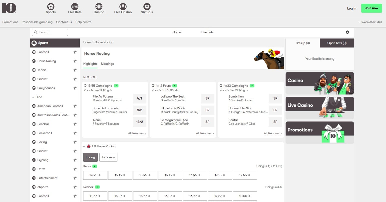Open settings with the gear icon

click(x=348, y=32)
